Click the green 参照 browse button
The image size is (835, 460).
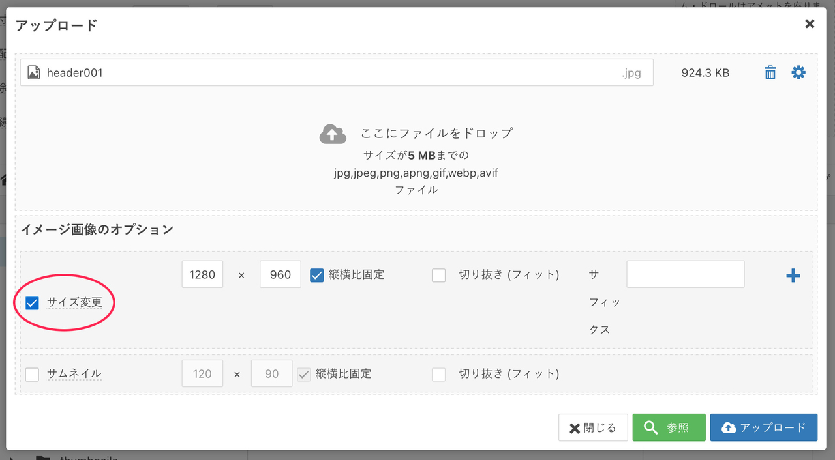coord(669,428)
